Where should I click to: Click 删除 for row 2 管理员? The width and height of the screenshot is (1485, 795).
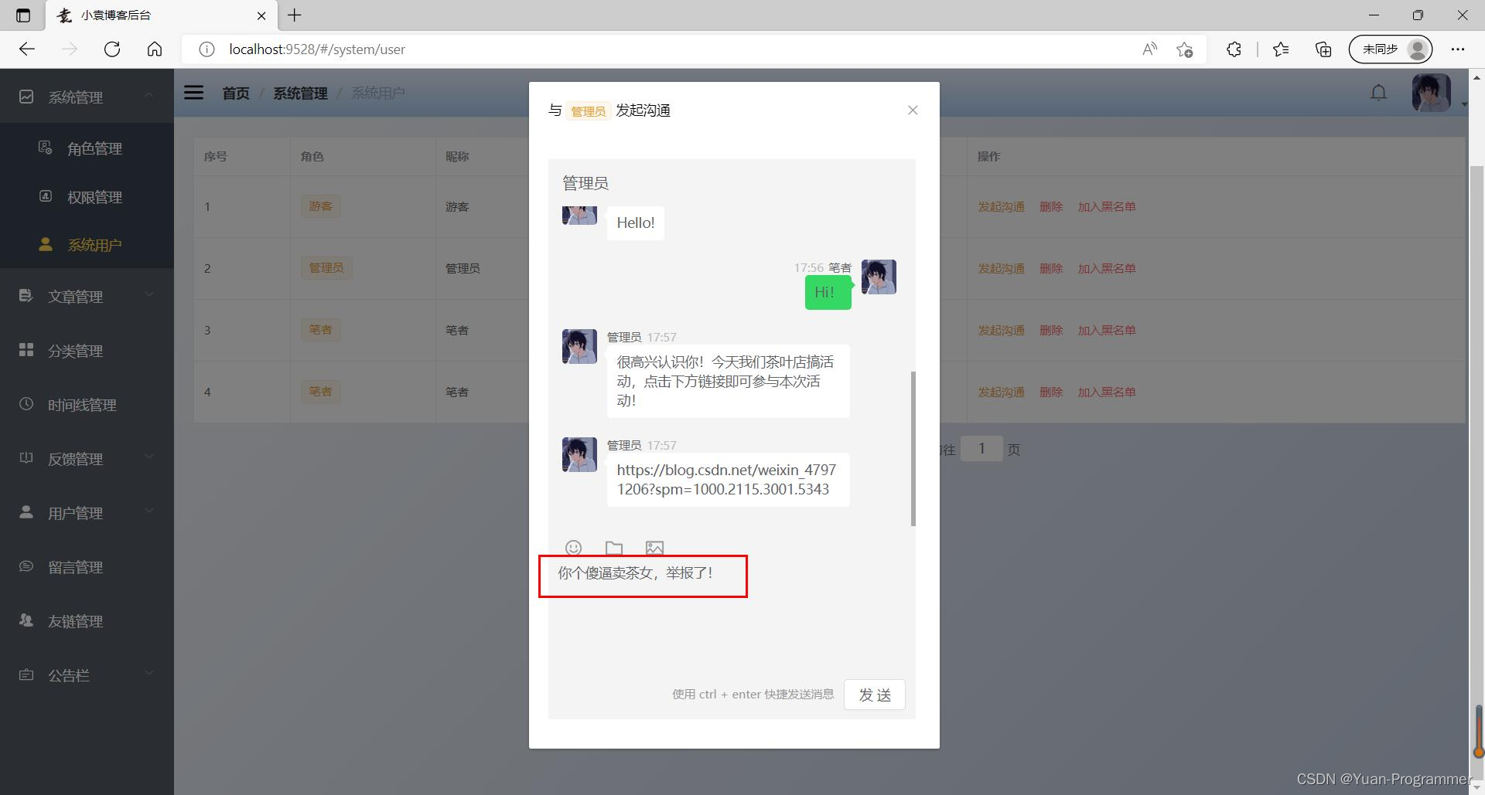(x=1051, y=269)
